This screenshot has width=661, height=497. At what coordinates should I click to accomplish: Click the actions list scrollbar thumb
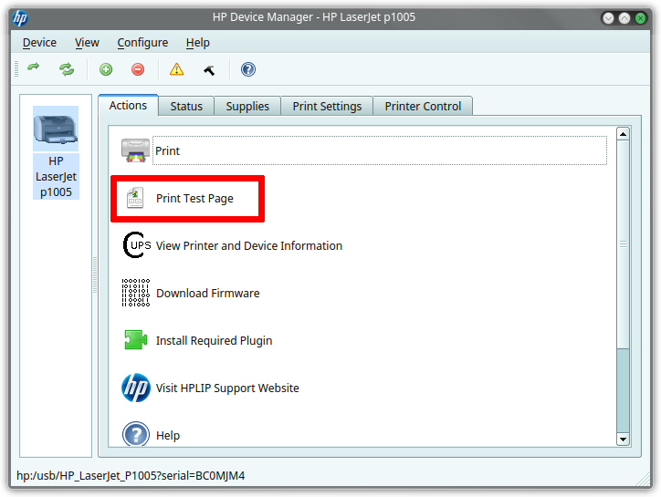(623, 244)
